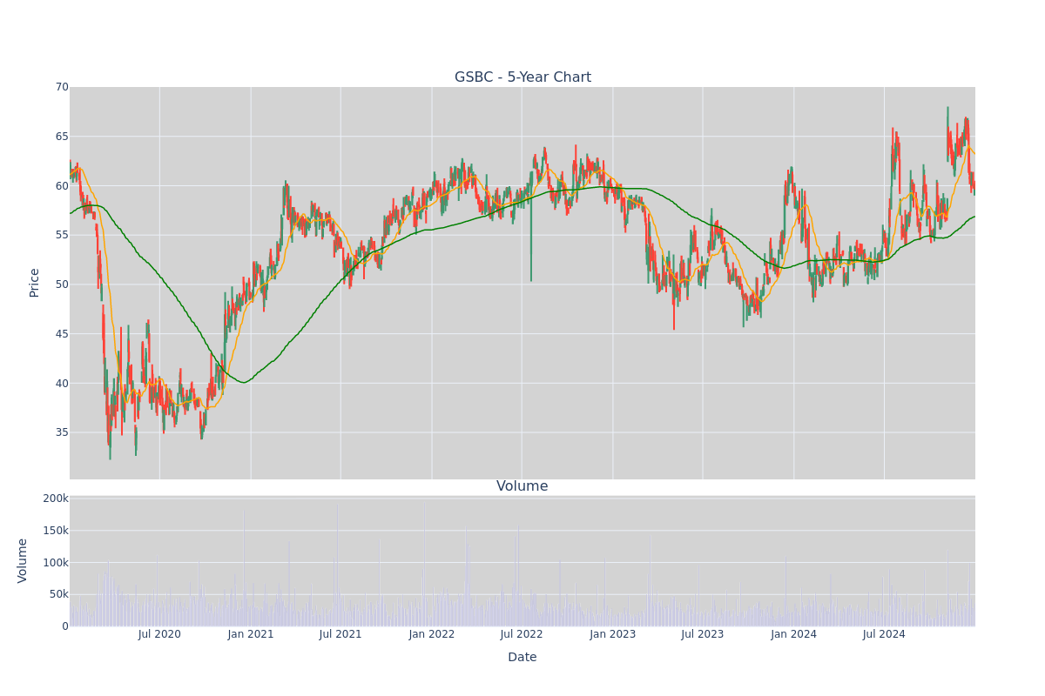Click the Jan 2022 date tick label
1045x696 pixels.
click(x=432, y=634)
